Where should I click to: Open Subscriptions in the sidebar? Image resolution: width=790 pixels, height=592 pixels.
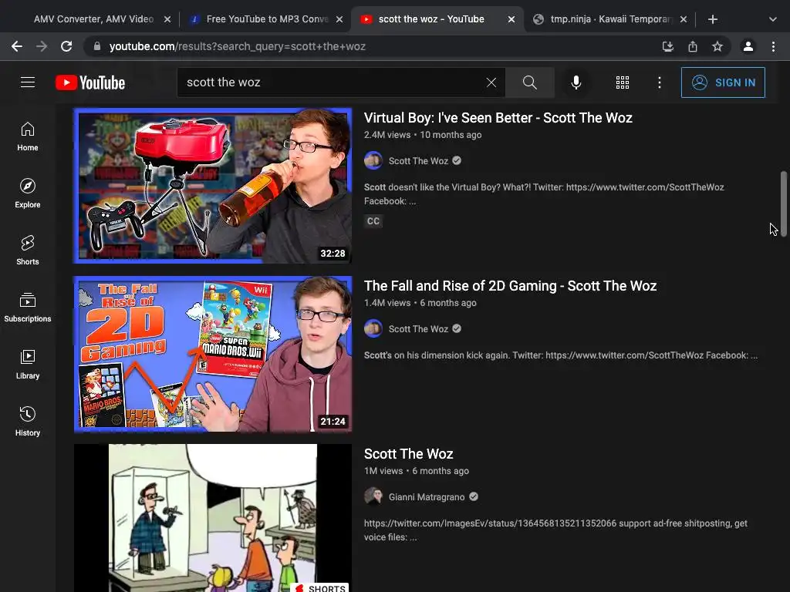[x=28, y=307]
